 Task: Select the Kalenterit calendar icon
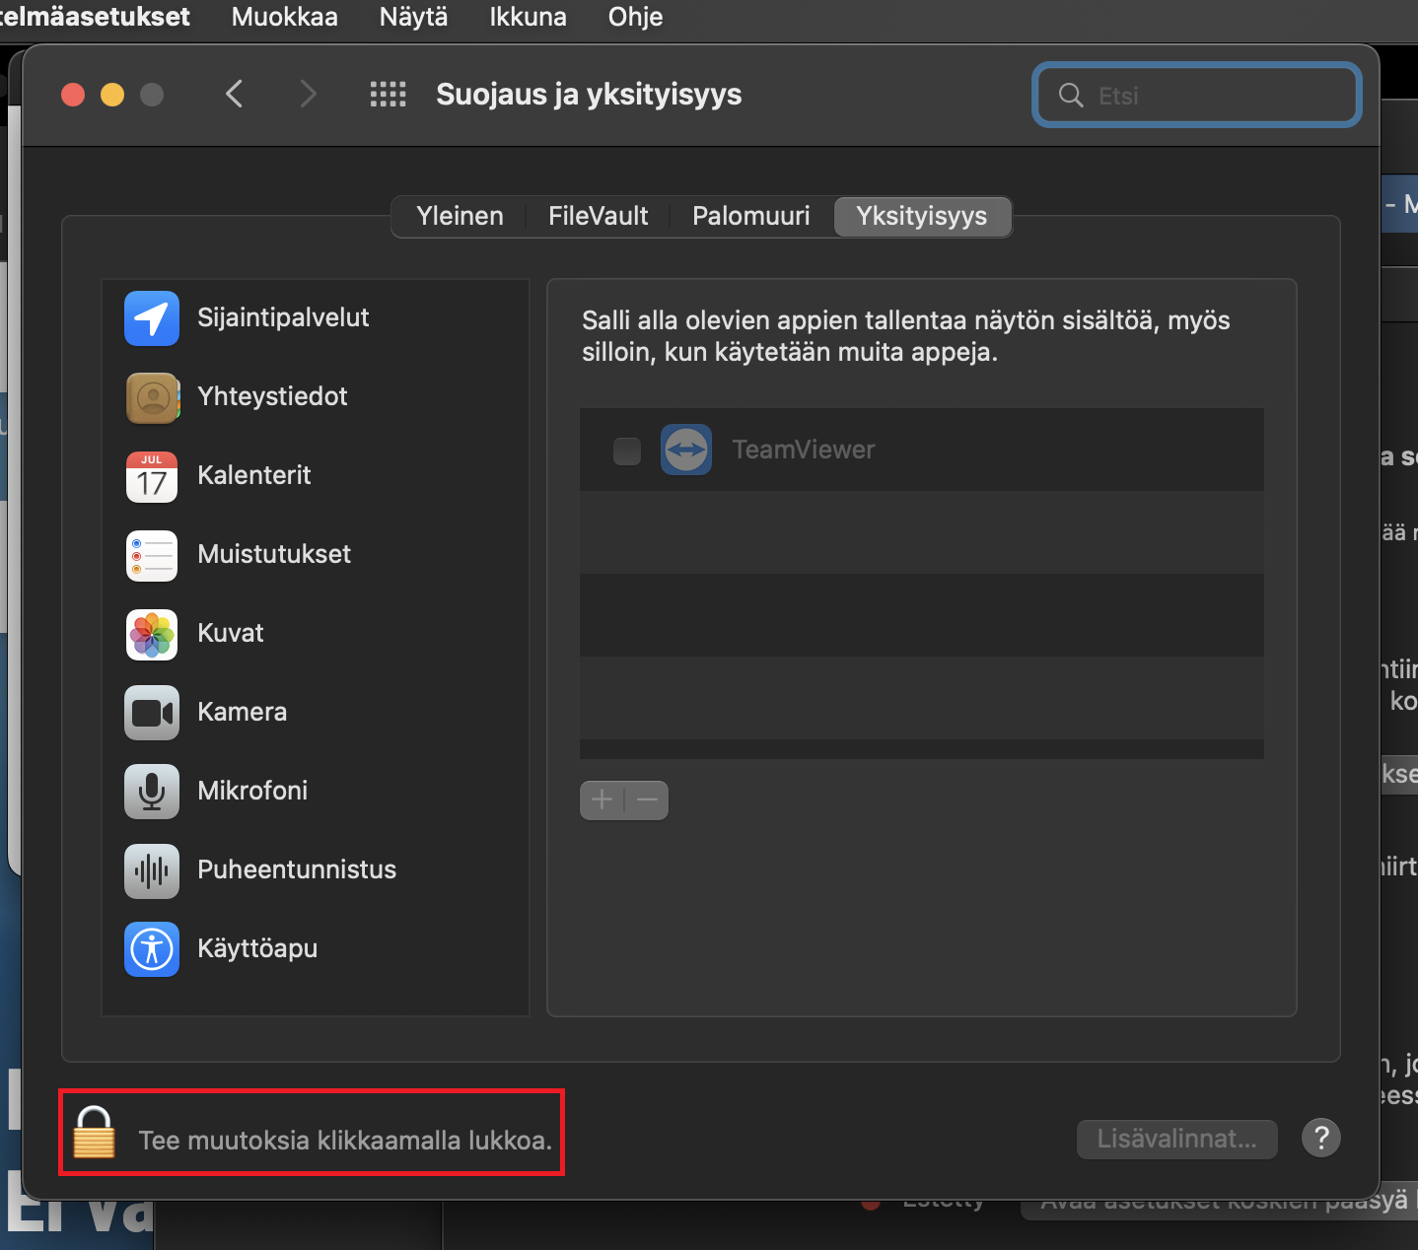(152, 476)
